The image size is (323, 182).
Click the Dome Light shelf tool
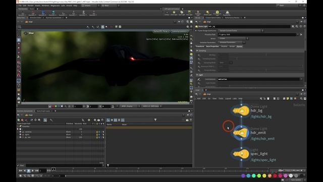(x=174, y=13)
